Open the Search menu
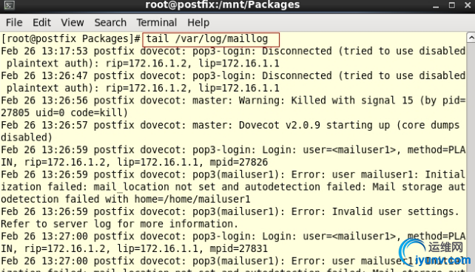Screen dimensions: 475x272 click(x=110, y=23)
